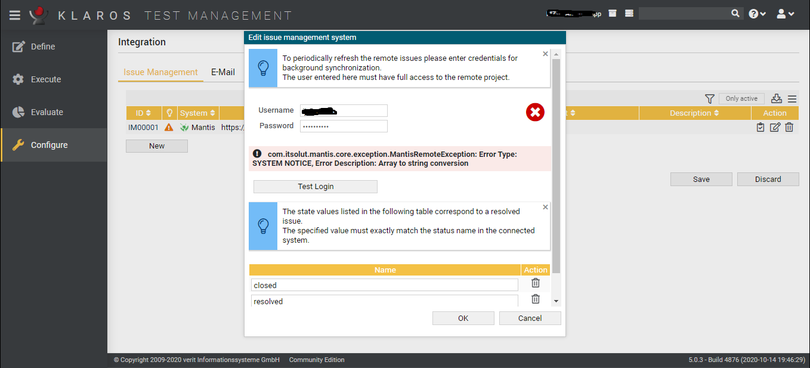Click the magnifier search icon
Image resolution: width=810 pixels, height=368 pixels.
735,13
